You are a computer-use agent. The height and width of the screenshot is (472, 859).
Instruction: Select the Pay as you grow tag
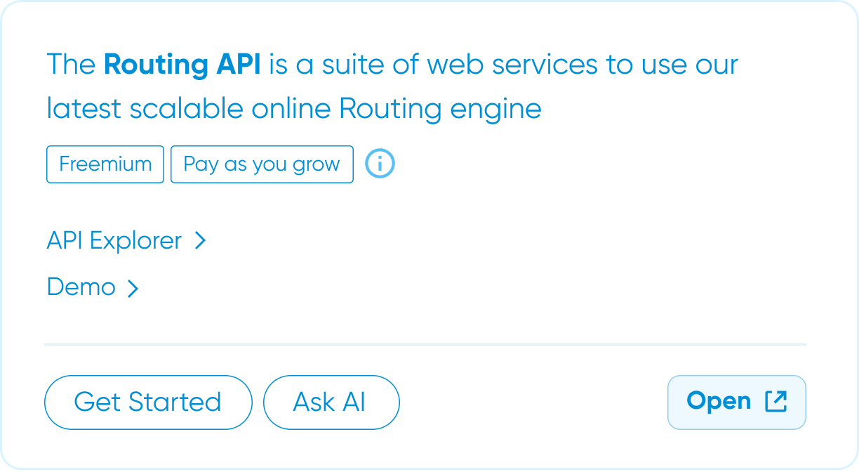tap(262, 164)
